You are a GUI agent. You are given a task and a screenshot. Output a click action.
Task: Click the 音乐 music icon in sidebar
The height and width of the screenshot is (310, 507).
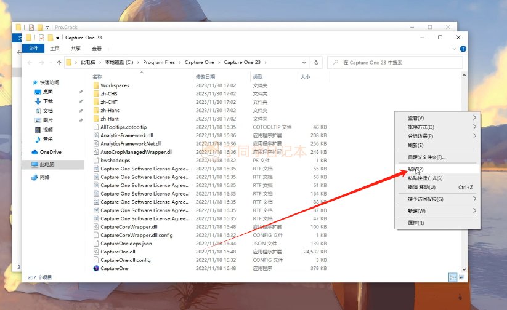(38, 139)
